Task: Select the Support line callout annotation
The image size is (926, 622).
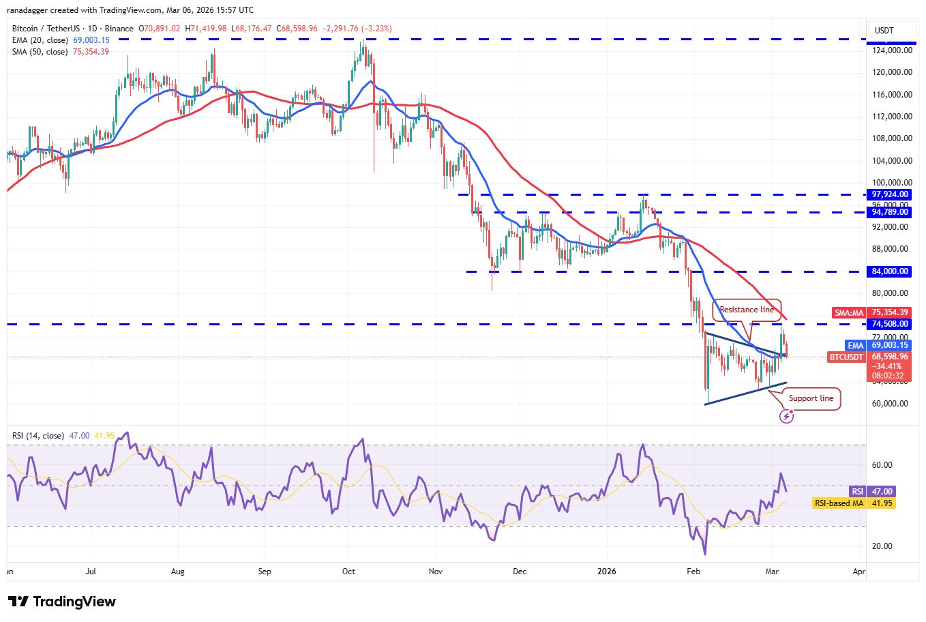Action: (810, 398)
